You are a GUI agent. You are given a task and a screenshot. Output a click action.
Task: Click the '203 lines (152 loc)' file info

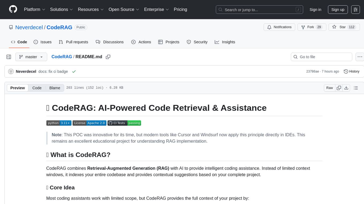pyautogui.click(x=85, y=88)
